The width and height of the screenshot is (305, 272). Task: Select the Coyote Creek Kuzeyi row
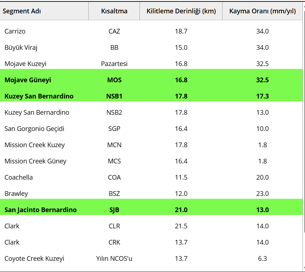[151, 258]
